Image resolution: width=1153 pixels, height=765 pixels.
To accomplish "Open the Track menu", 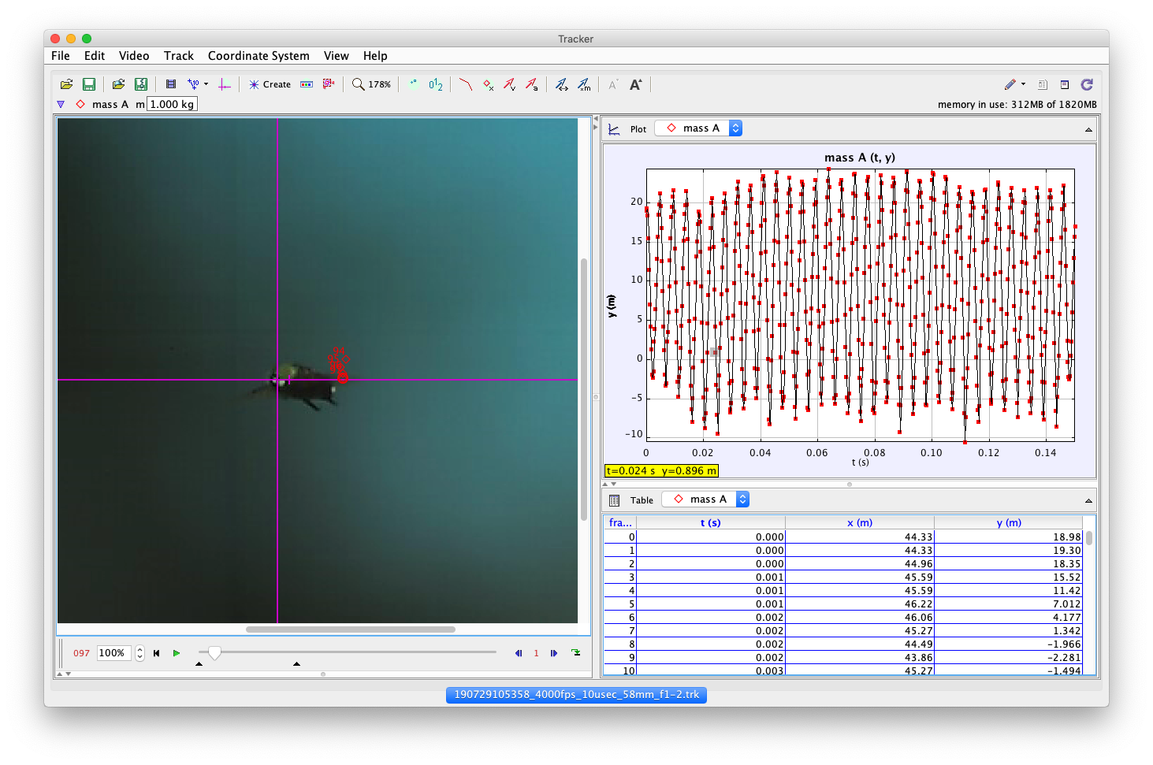I will 178,56.
